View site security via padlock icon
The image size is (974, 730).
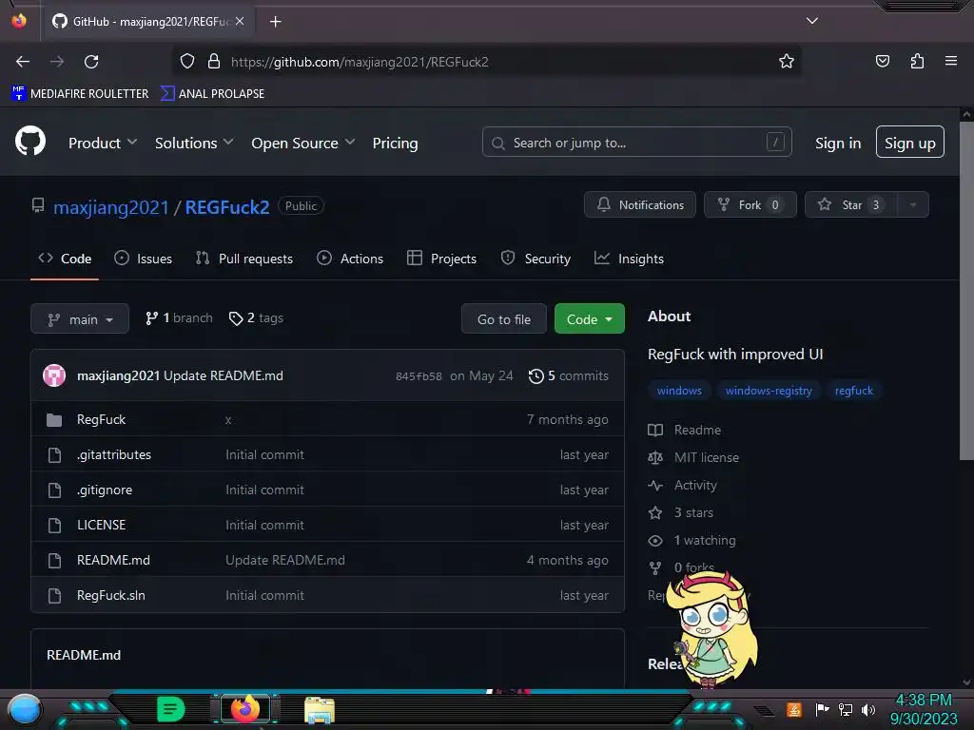pyautogui.click(x=214, y=62)
